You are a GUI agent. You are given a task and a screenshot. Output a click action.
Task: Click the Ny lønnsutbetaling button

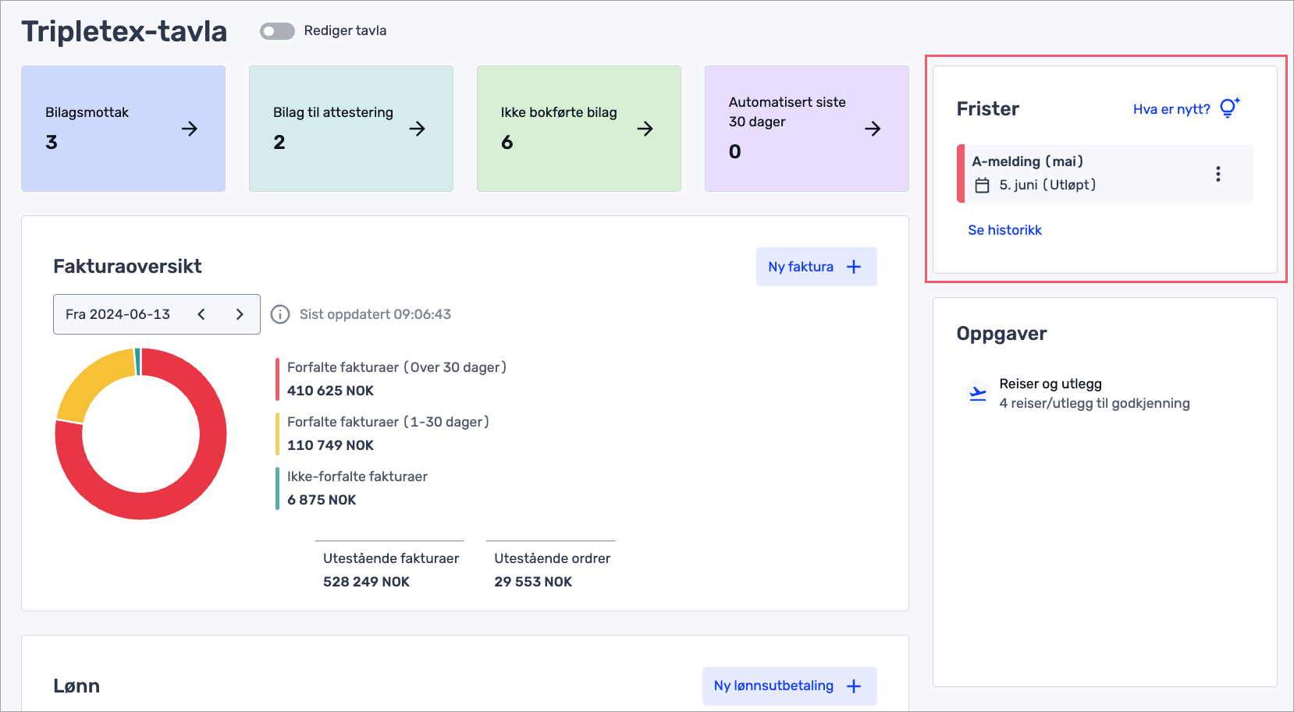coord(790,686)
